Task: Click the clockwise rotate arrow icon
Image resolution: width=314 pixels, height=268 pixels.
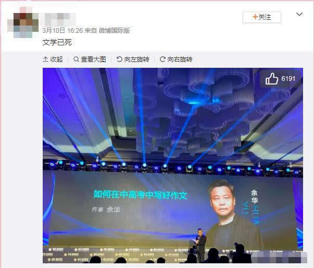Action: click(162, 59)
